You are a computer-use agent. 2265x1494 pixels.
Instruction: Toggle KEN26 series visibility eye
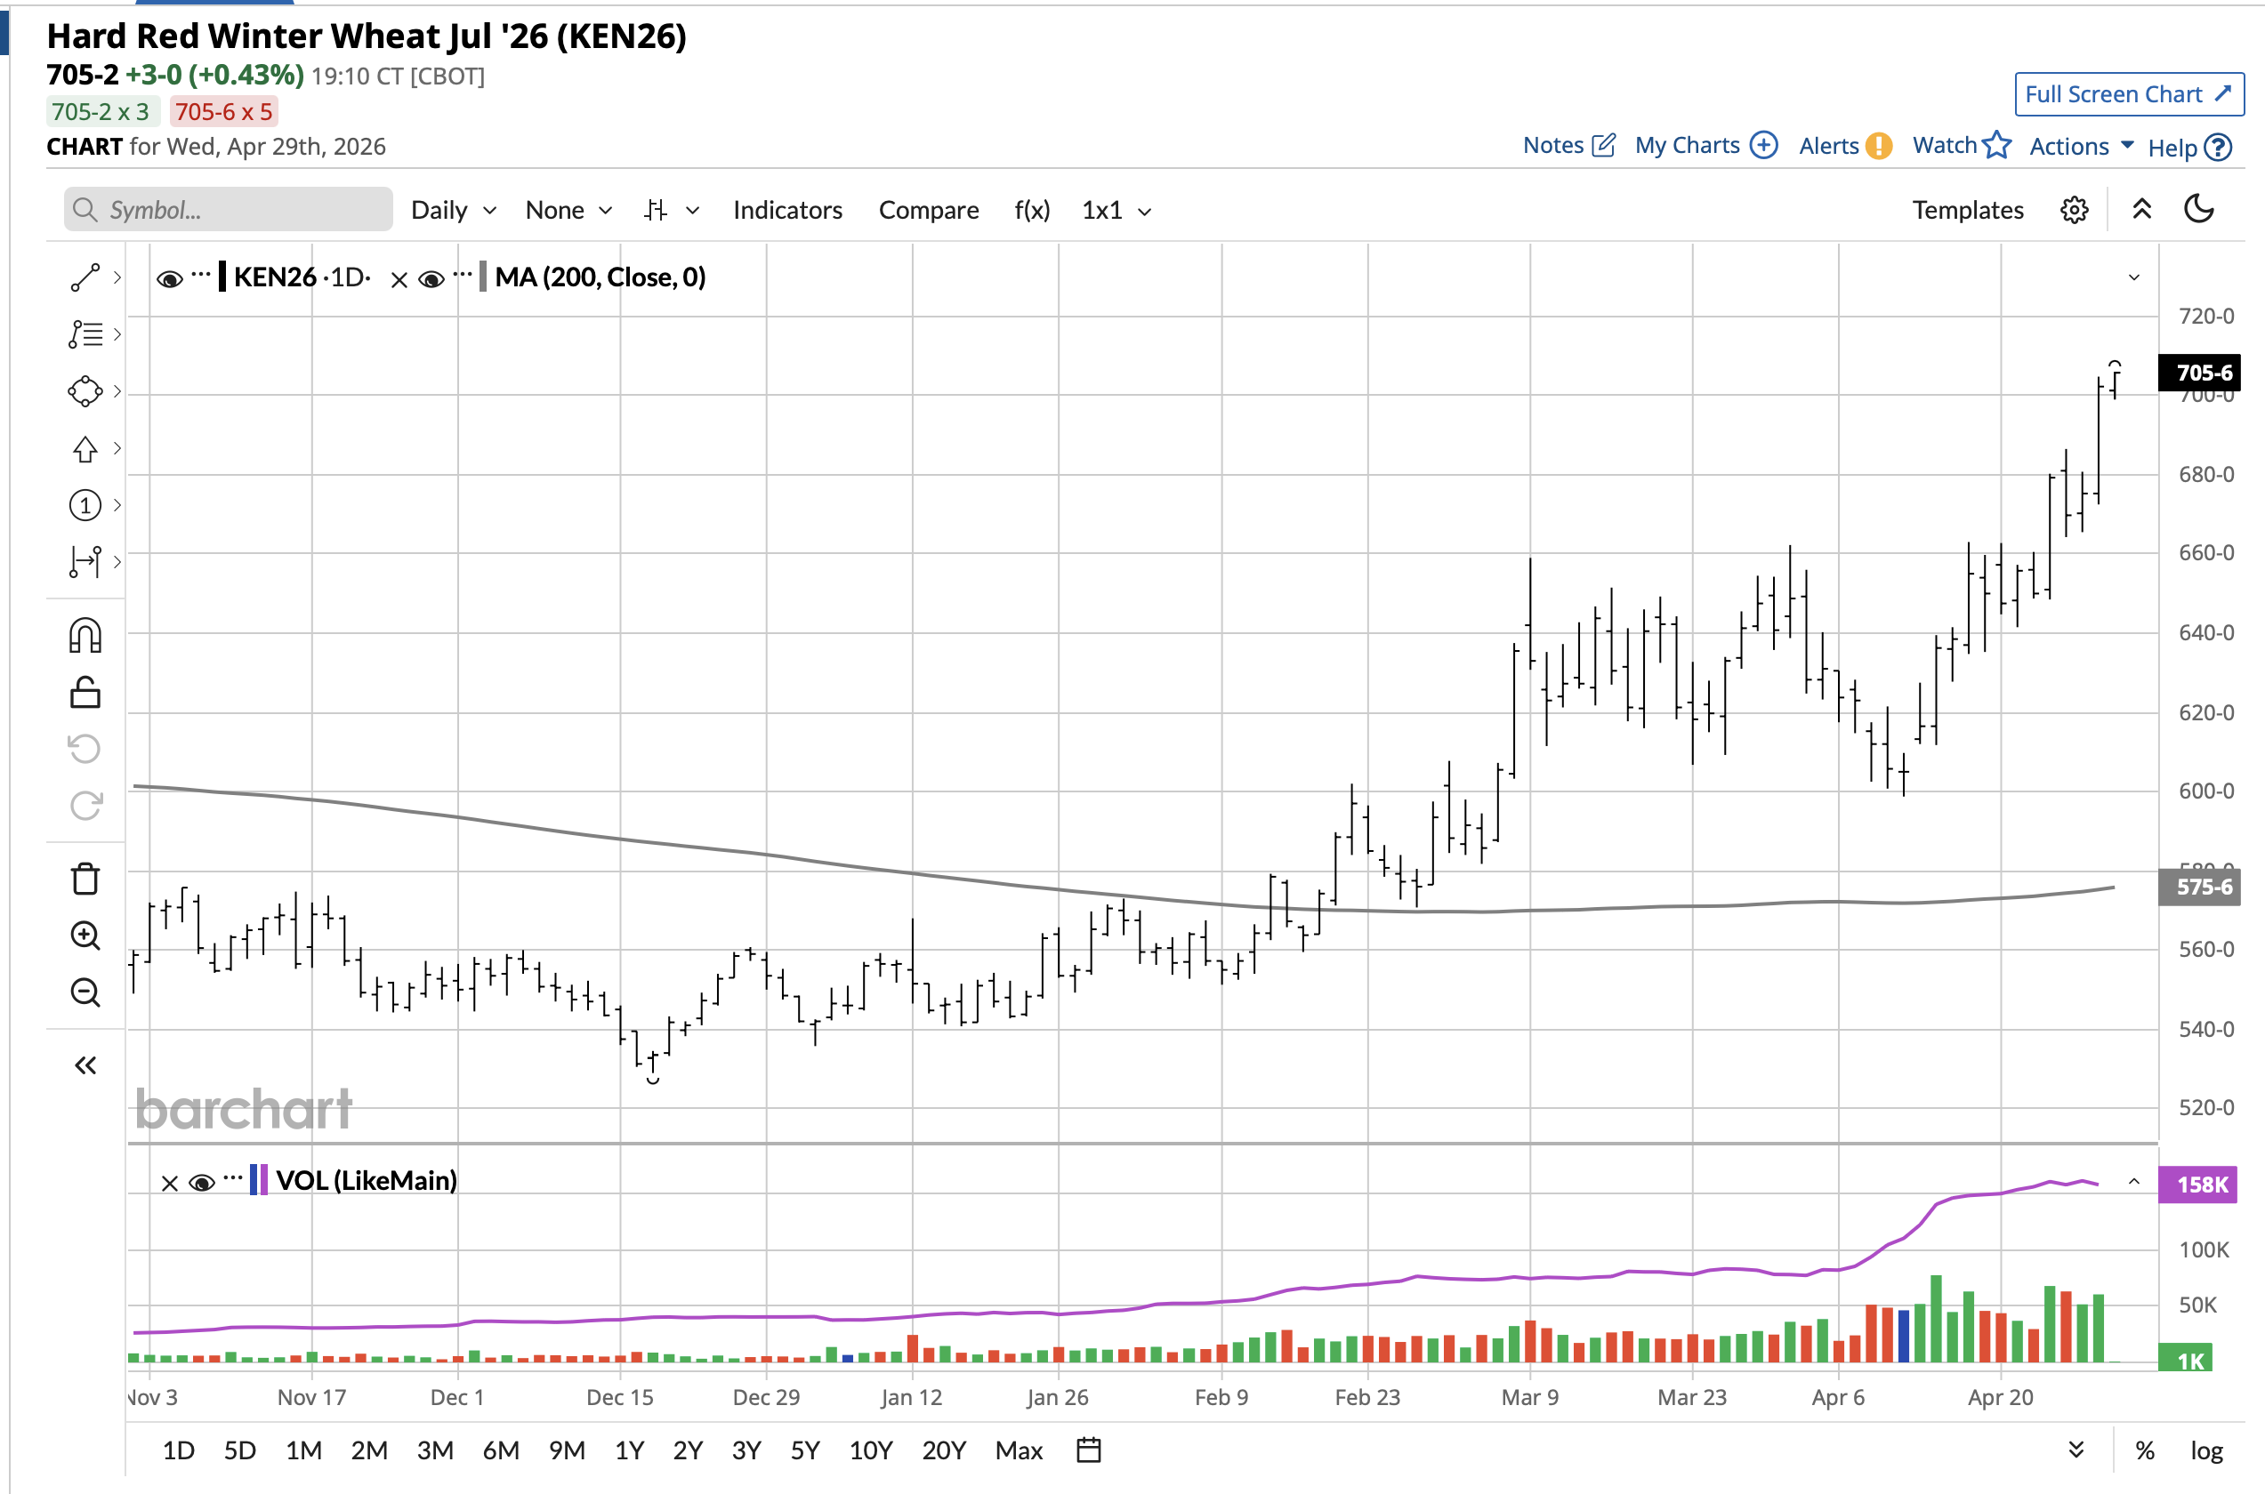[170, 278]
